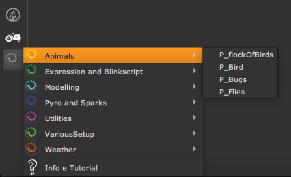Click the blue Pyro and Sparks icon
This screenshot has height=177, width=291.
[31, 102]
